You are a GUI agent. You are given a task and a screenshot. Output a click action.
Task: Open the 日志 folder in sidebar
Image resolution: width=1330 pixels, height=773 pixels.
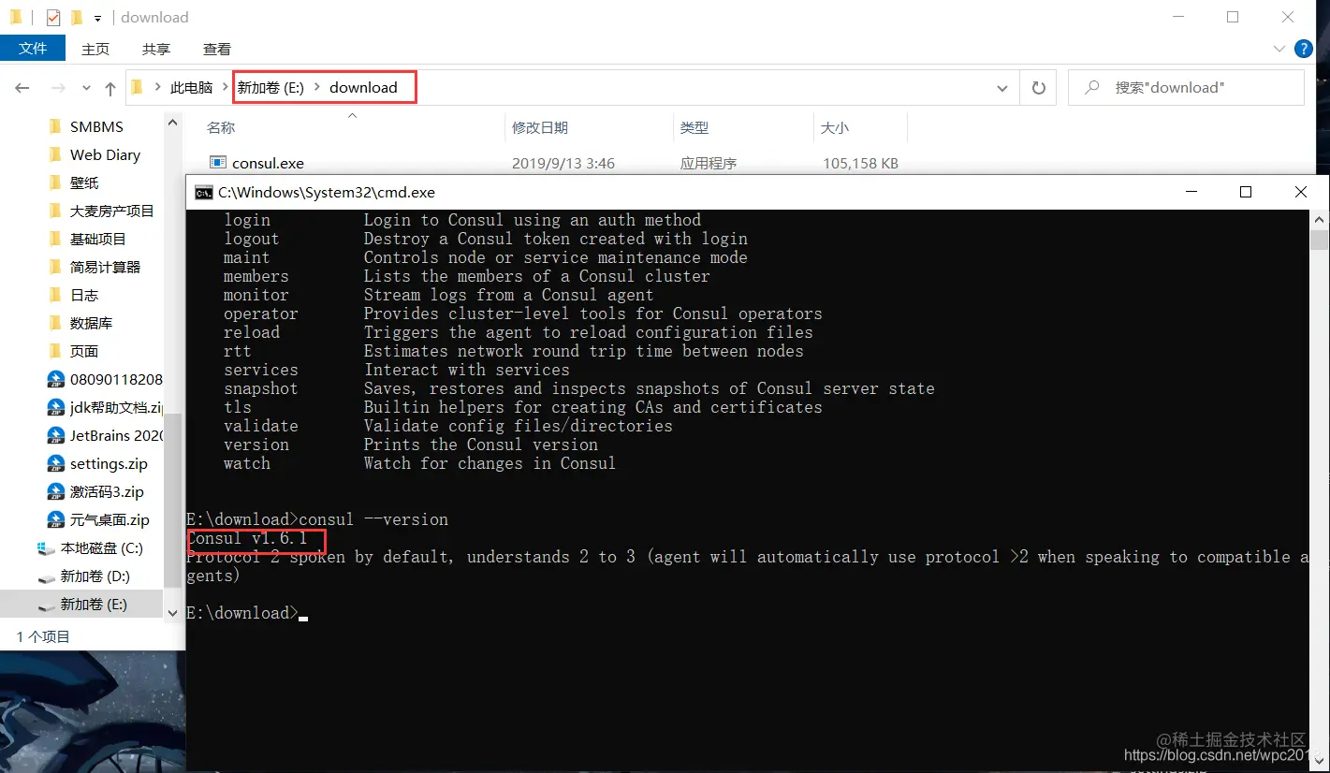84,295
